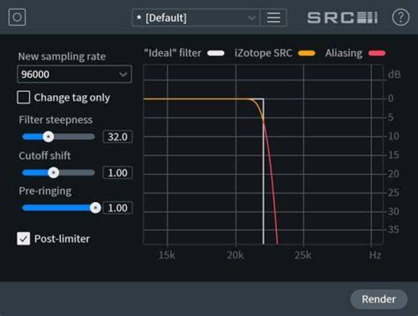The height and width of the screenshot is (316, 418).
Task: Open the [Default] preset dropdown
Action: pyautogui.click(x=196, y=17)
